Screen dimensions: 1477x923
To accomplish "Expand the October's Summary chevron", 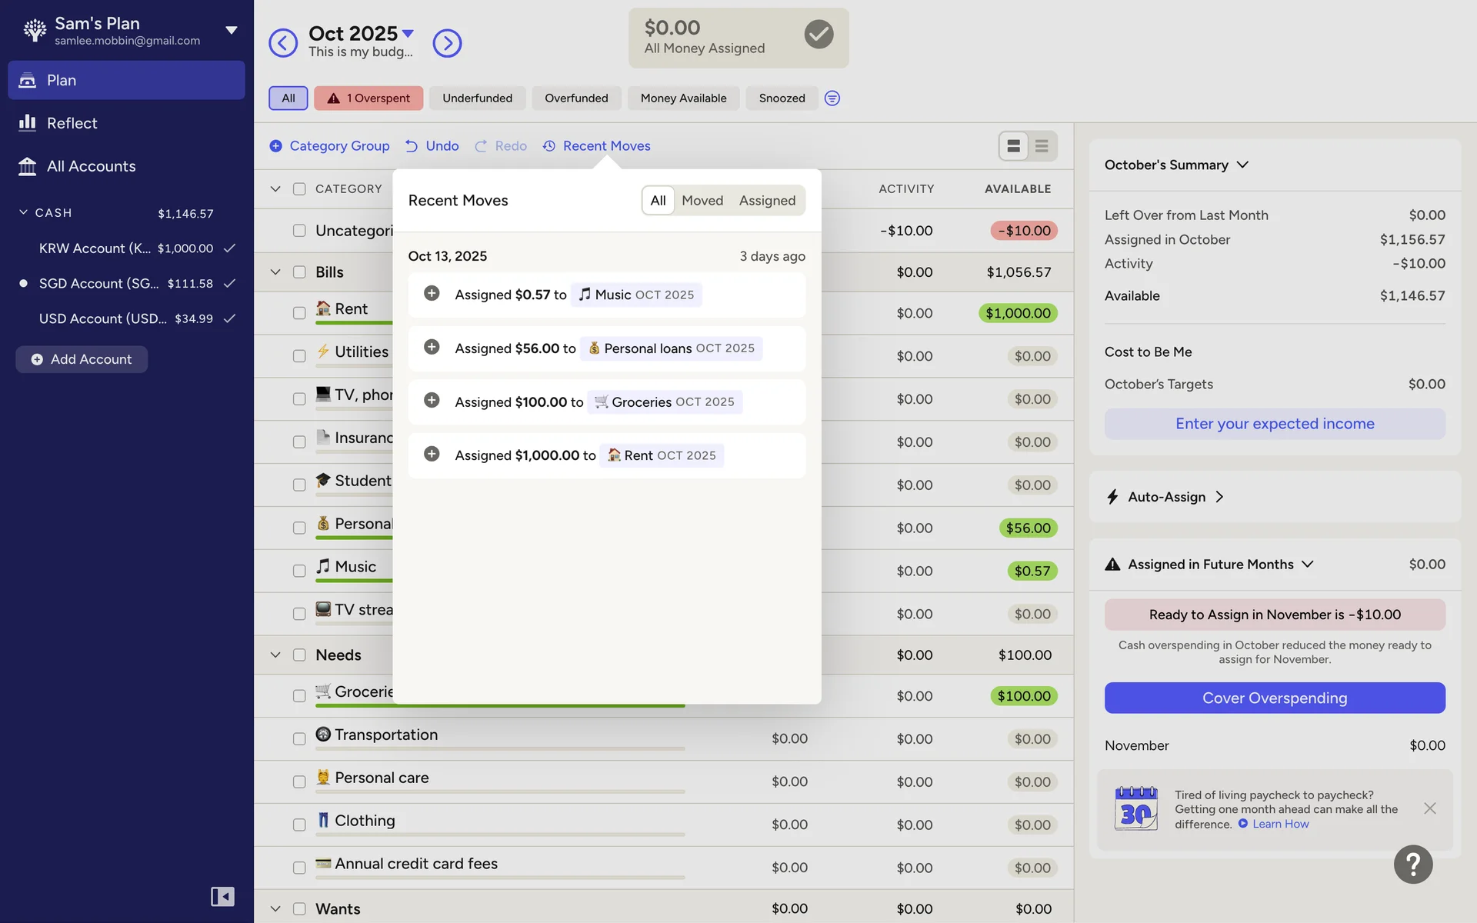I will tap(1242, 165).
